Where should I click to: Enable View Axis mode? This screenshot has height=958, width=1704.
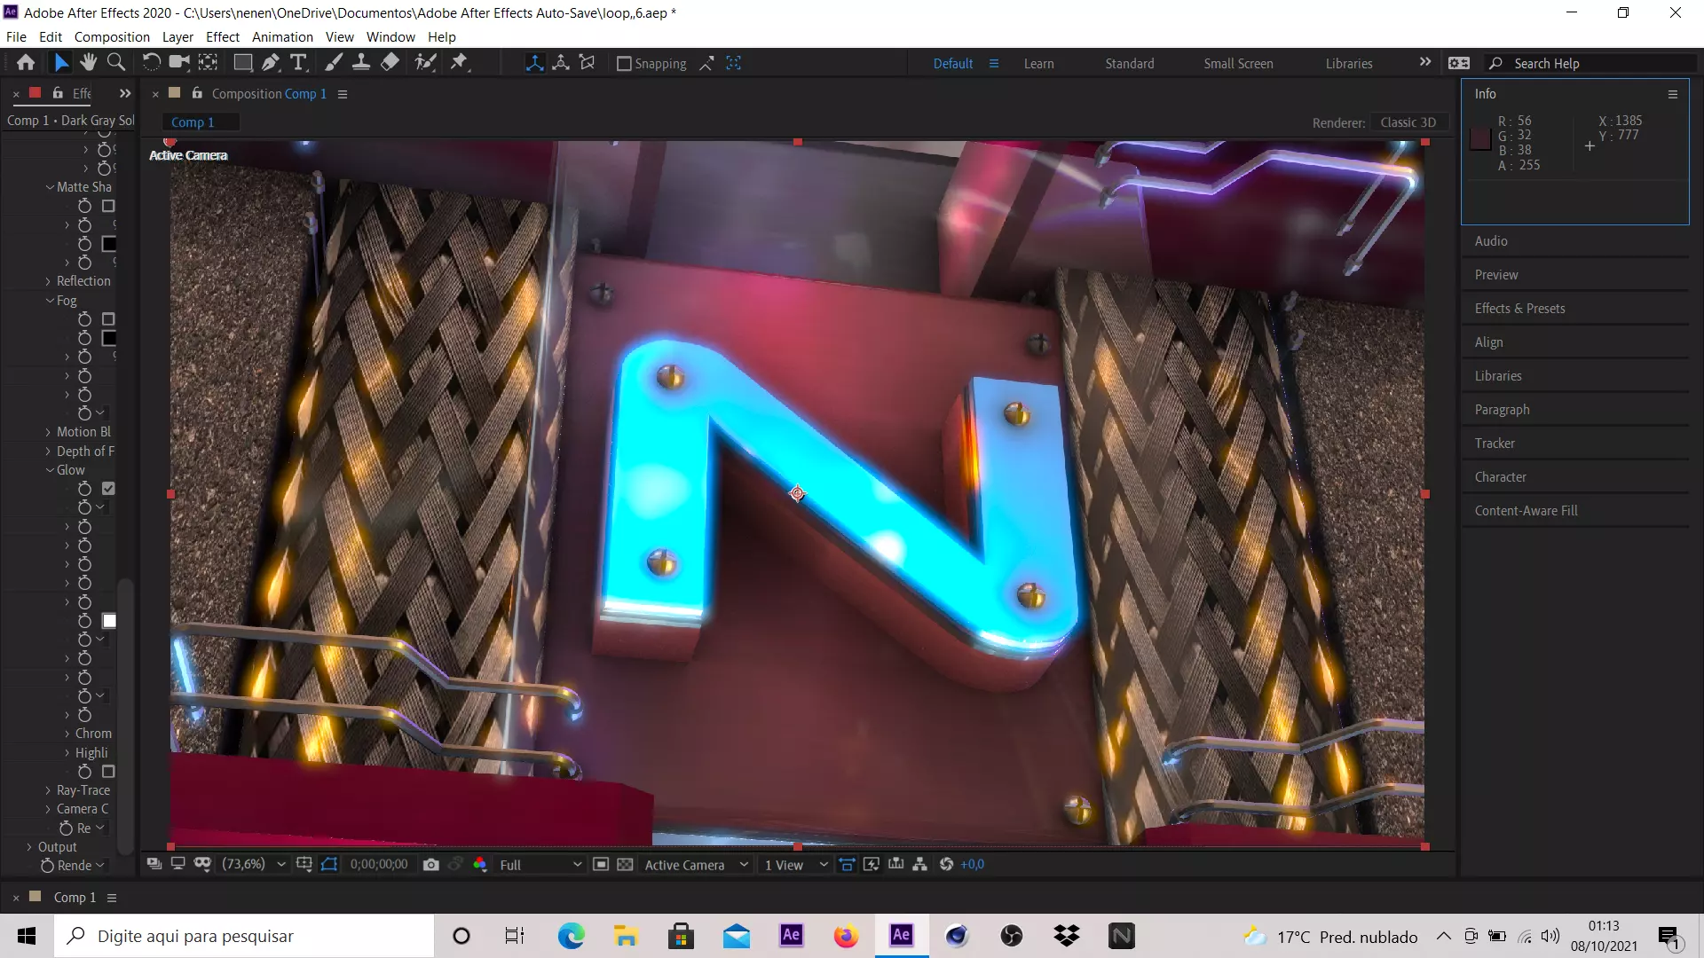587,63
